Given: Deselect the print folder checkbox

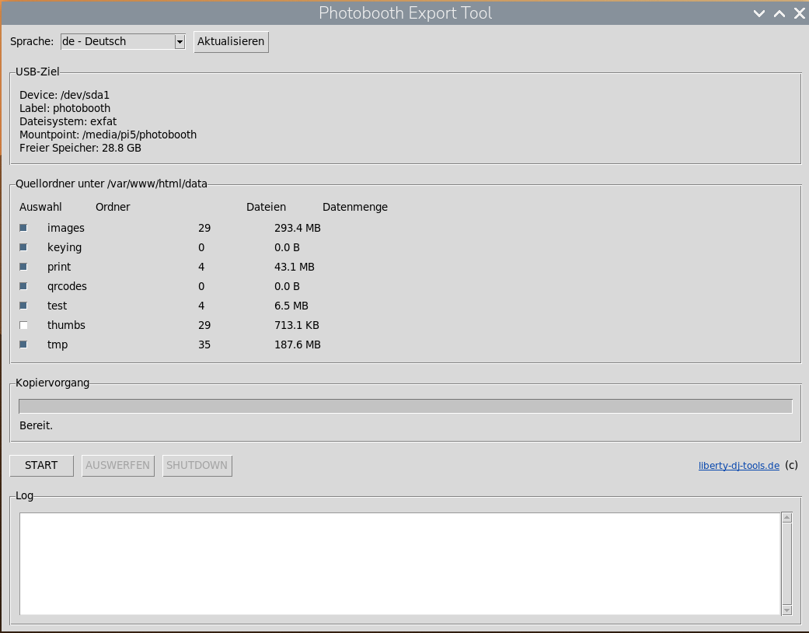Looking at the screenshot, I should click(23, 267).
